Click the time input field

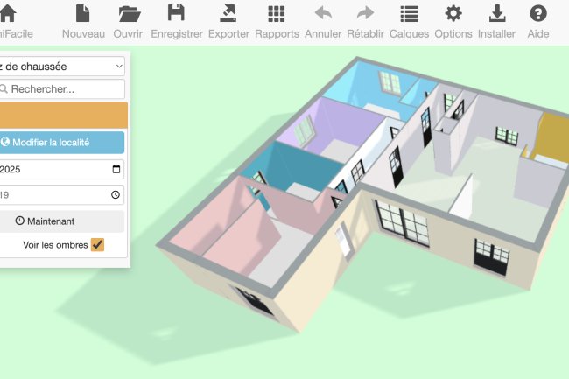61,195
